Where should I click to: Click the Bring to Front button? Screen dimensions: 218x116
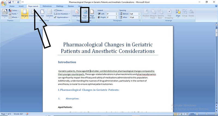click(153, 14)
